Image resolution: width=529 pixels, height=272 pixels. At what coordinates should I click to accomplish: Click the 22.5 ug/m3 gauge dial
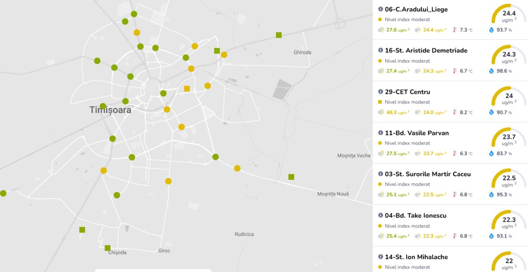tap(509, 181)
